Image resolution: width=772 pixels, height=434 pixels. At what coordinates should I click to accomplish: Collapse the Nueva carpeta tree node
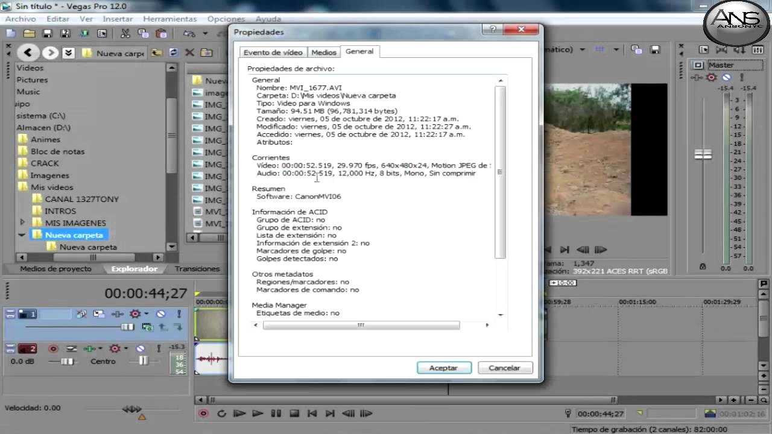(22, 235)
